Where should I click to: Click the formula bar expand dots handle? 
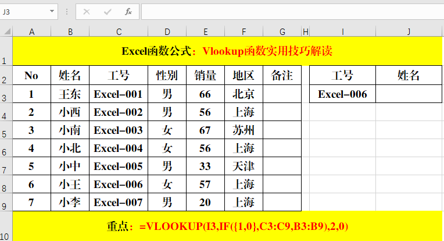coord(67,12)
